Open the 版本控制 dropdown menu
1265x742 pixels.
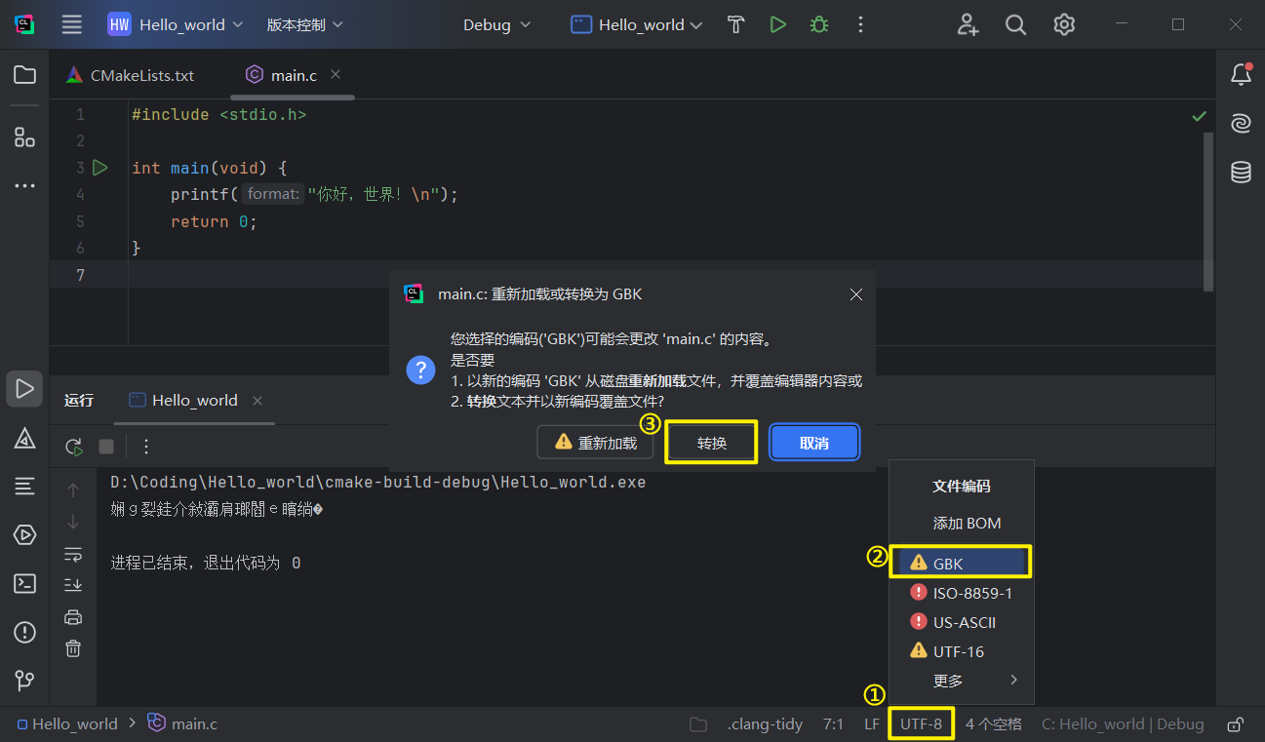click(304, 24)
